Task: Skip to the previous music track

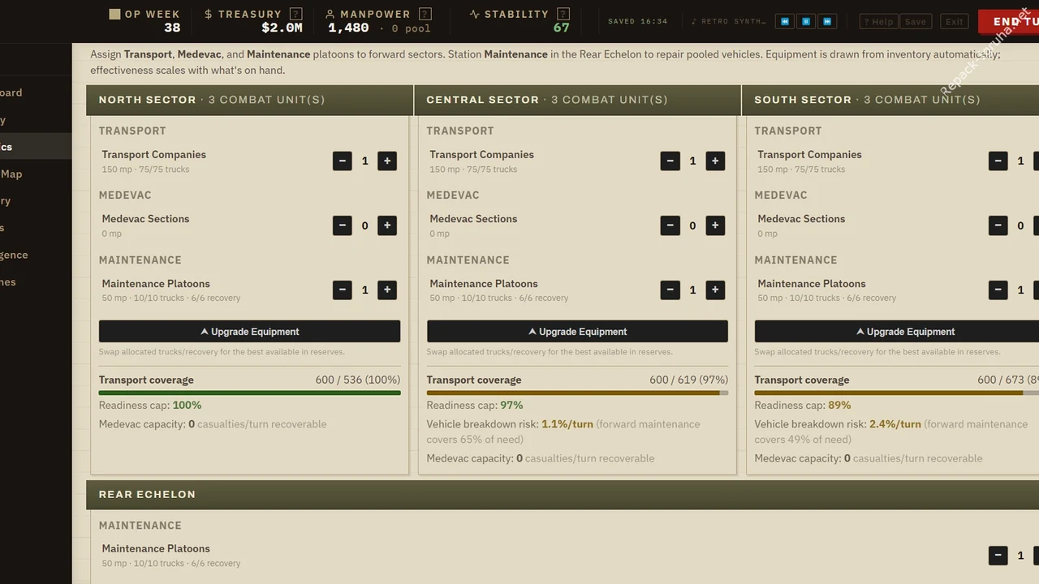Action: [785, 21]
